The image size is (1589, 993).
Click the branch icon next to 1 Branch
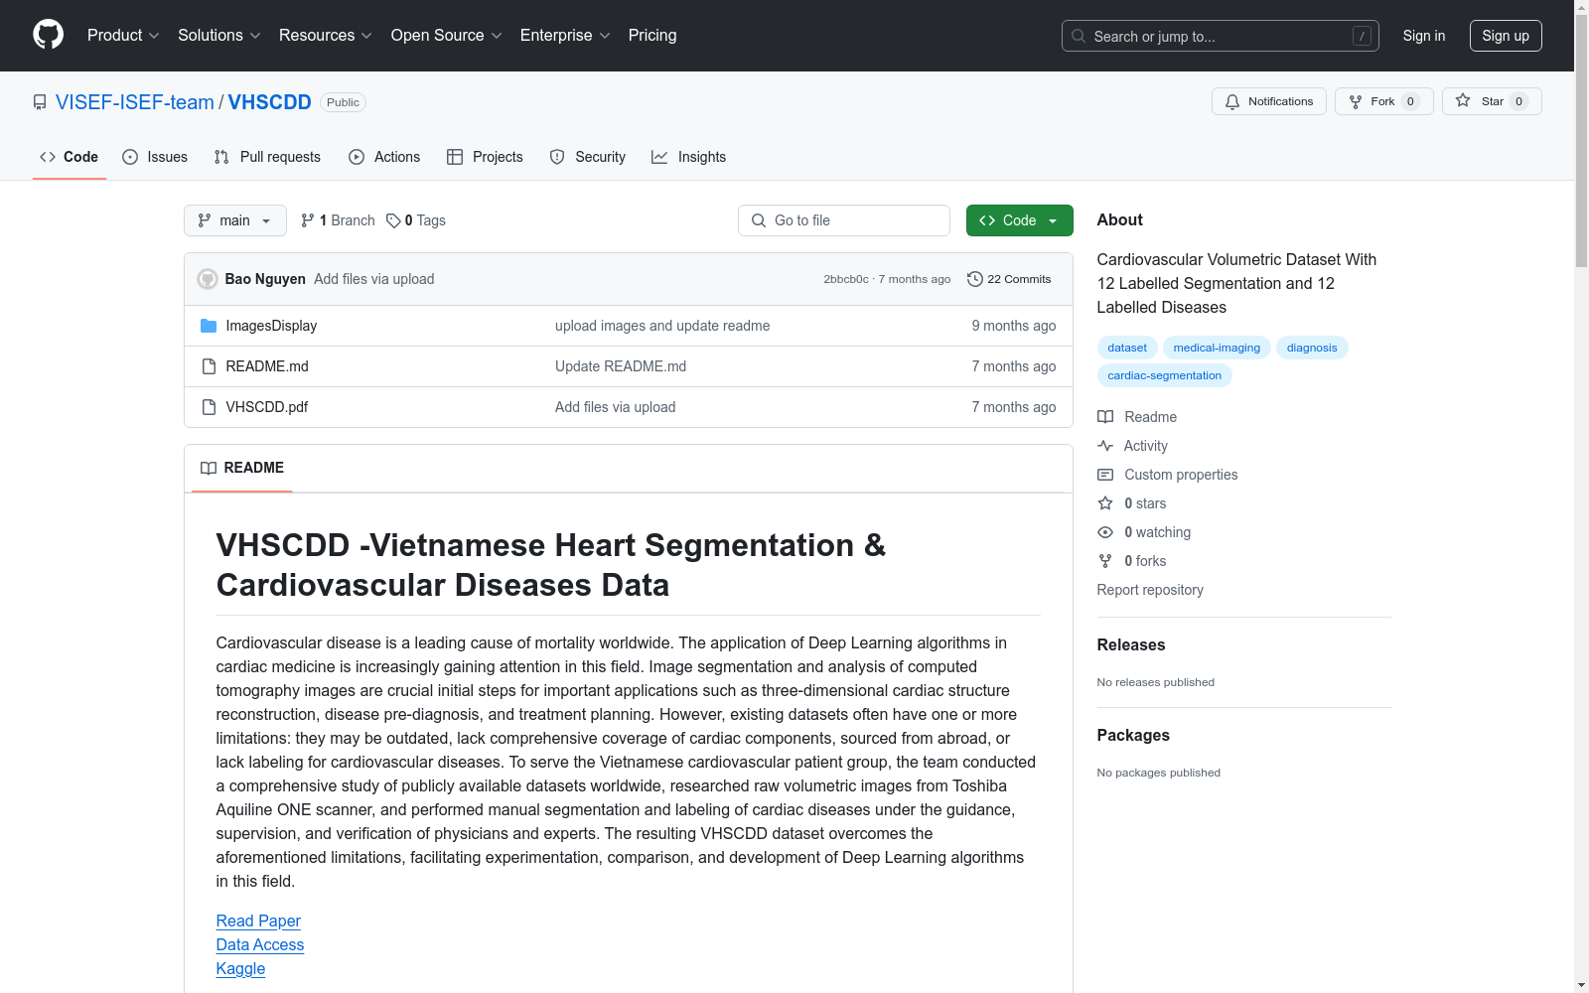[308, 220]
